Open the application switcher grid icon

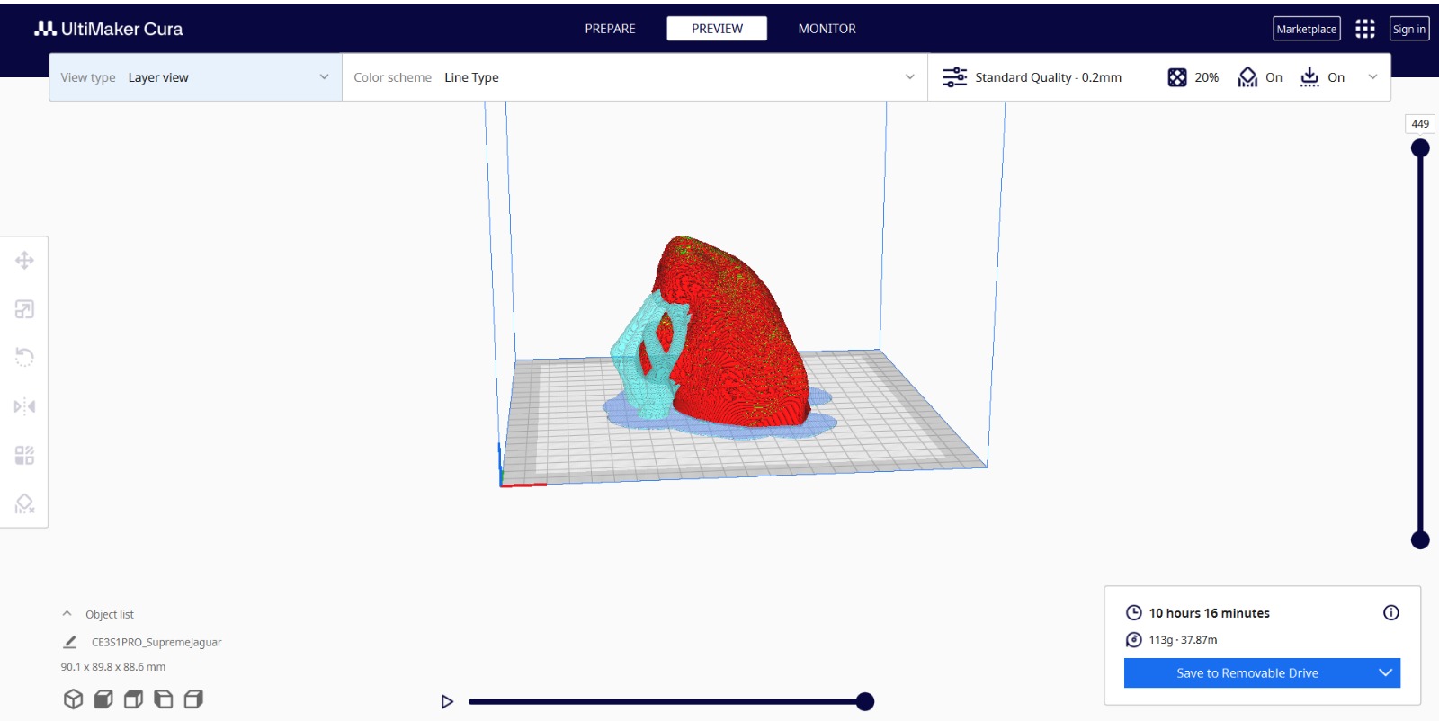coord(1365,29)
